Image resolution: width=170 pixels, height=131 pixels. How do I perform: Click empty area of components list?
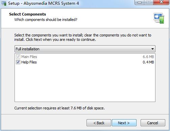coord(85,83)
